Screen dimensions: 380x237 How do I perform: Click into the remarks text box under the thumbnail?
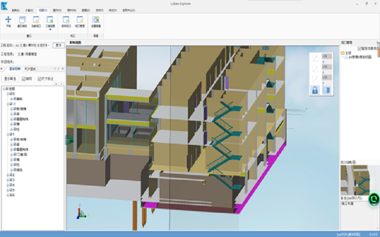(359, 215)
